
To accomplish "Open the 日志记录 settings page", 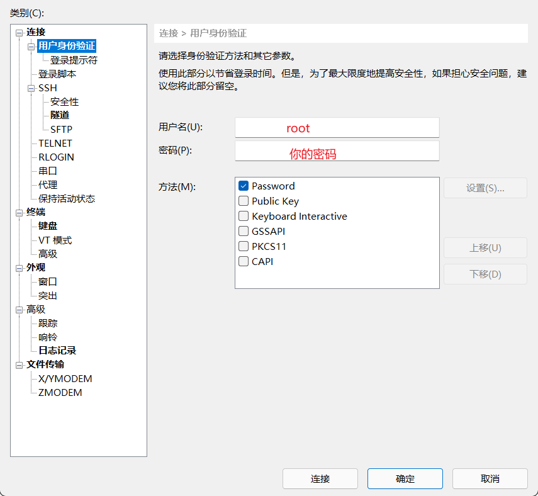I will click(55, 350).
